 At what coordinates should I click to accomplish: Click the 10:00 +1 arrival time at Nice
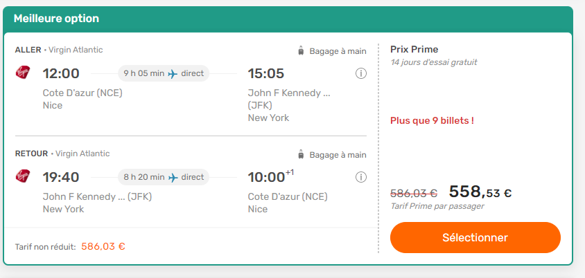pos(271,177)
